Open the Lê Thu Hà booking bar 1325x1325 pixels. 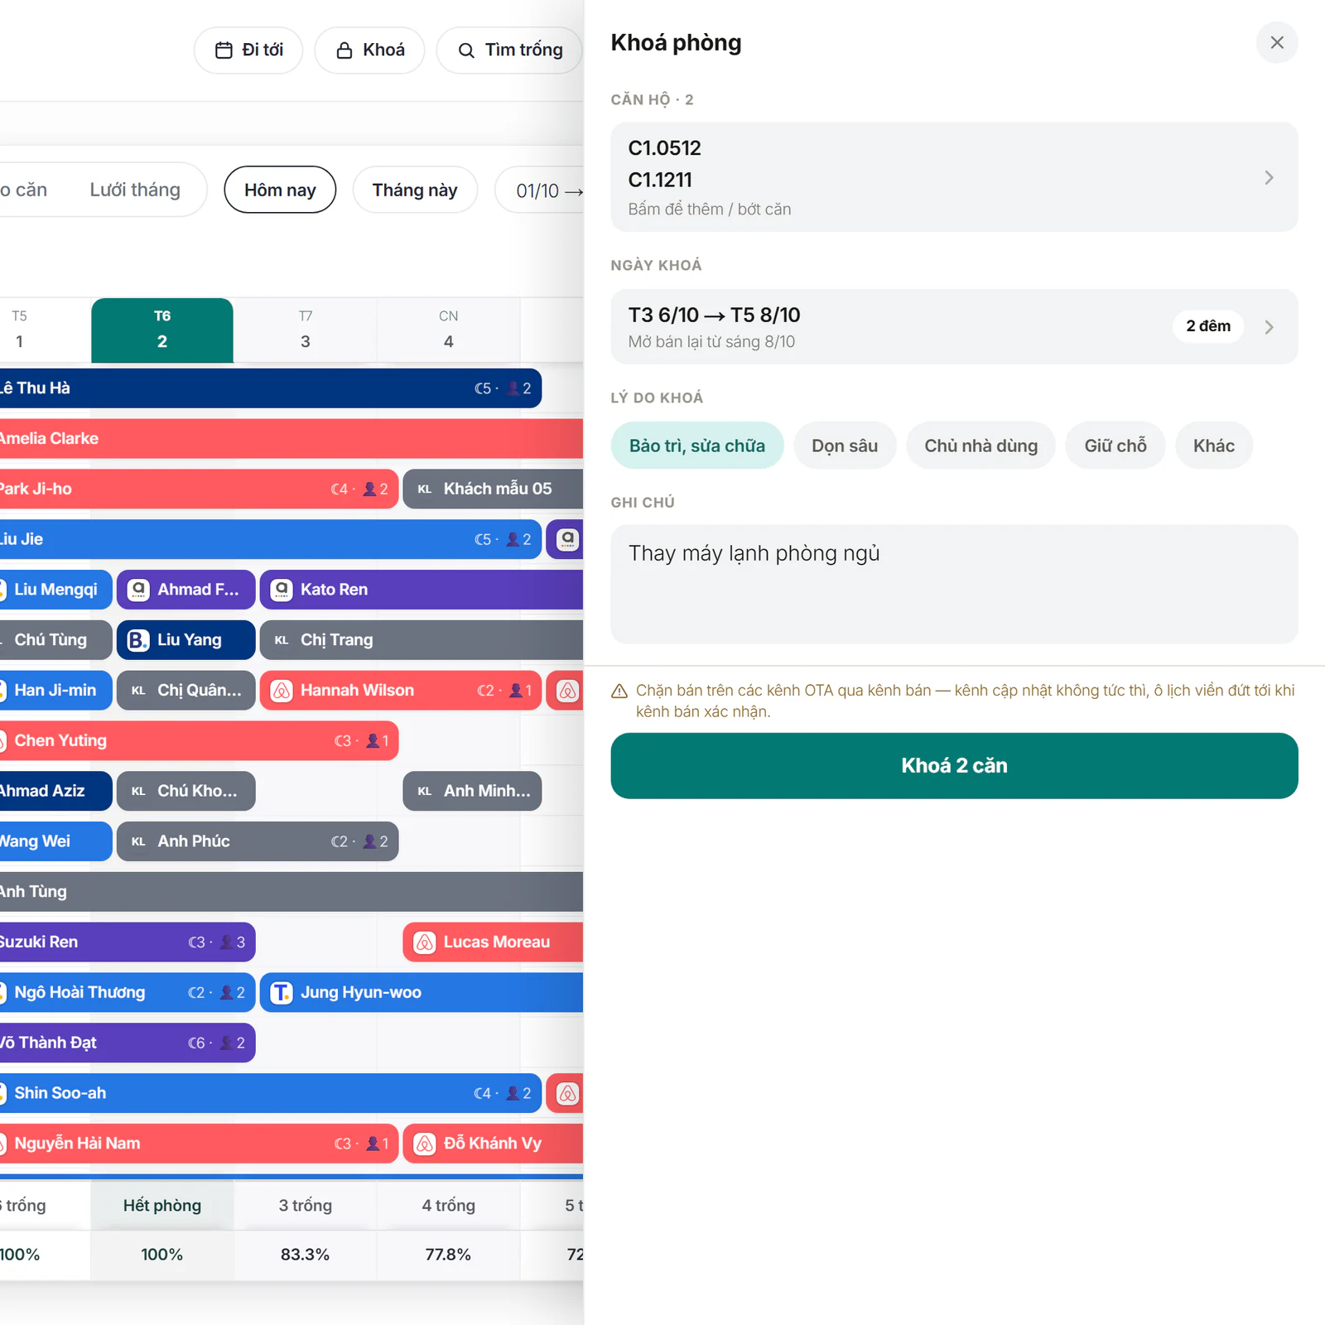click(x=270, y=388)
